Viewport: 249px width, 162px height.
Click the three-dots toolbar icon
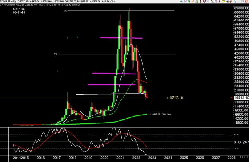239,2
